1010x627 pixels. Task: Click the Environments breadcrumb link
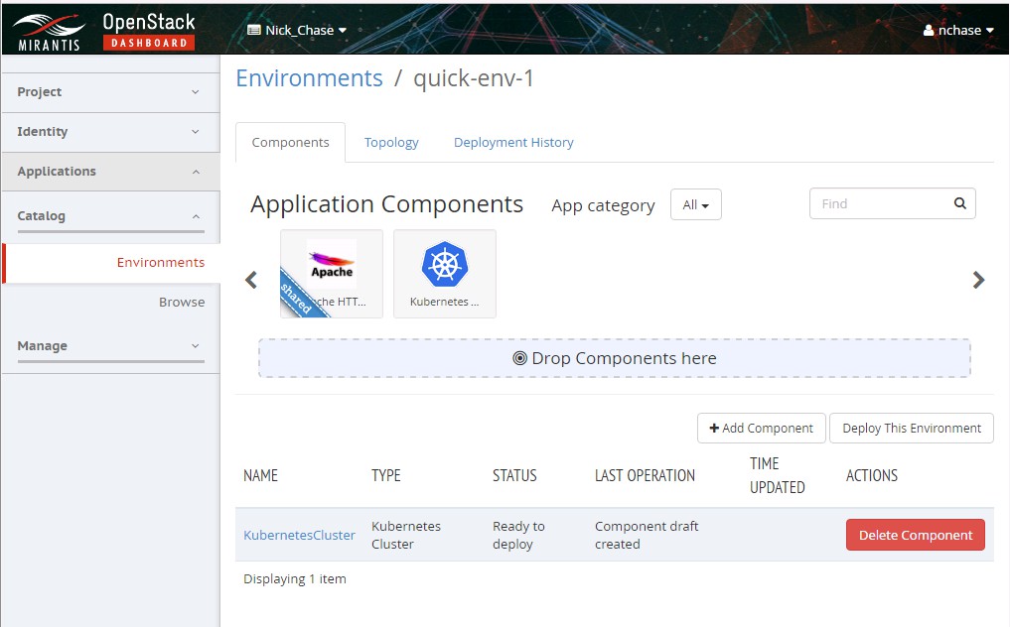(x=309, y=78)
